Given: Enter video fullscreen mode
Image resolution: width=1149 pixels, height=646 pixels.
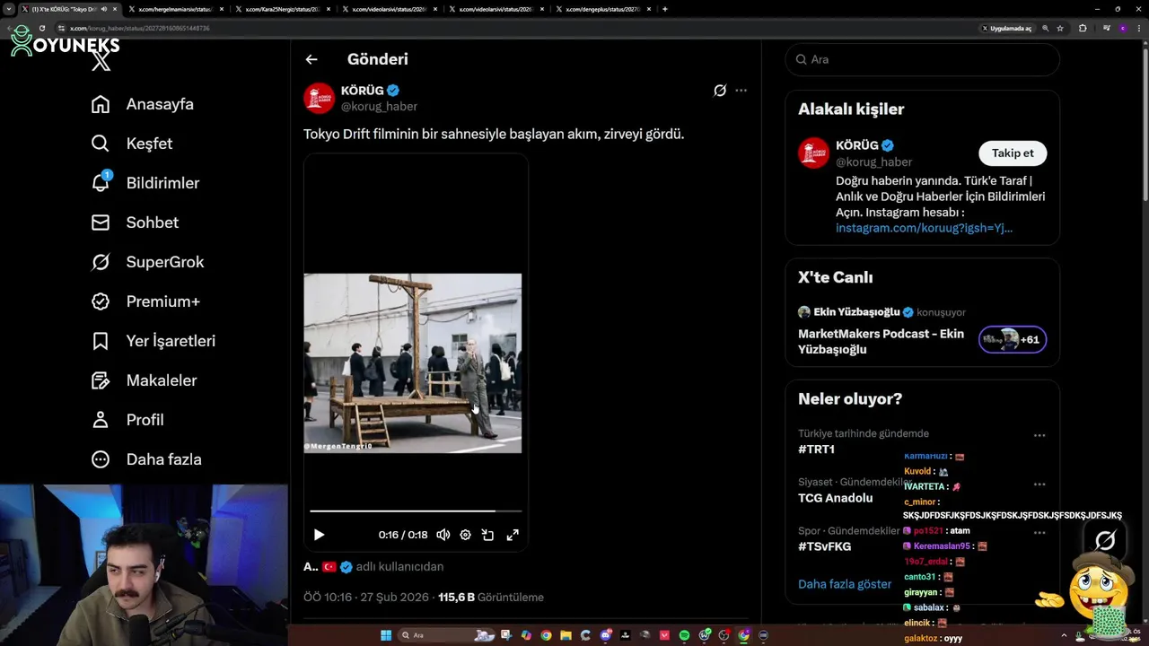Looking at the screenshot, I should (513, 535).
